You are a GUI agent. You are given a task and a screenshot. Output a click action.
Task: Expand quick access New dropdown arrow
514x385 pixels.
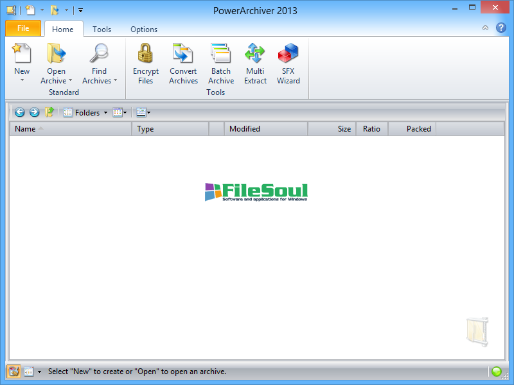coord(42,10)
